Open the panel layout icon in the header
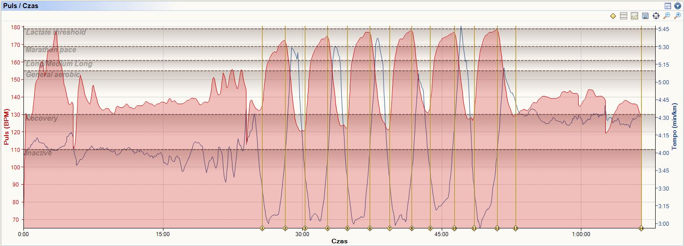The height and width of the screenshot is (246, 684). pyautogui.click(x=668, y=6)
